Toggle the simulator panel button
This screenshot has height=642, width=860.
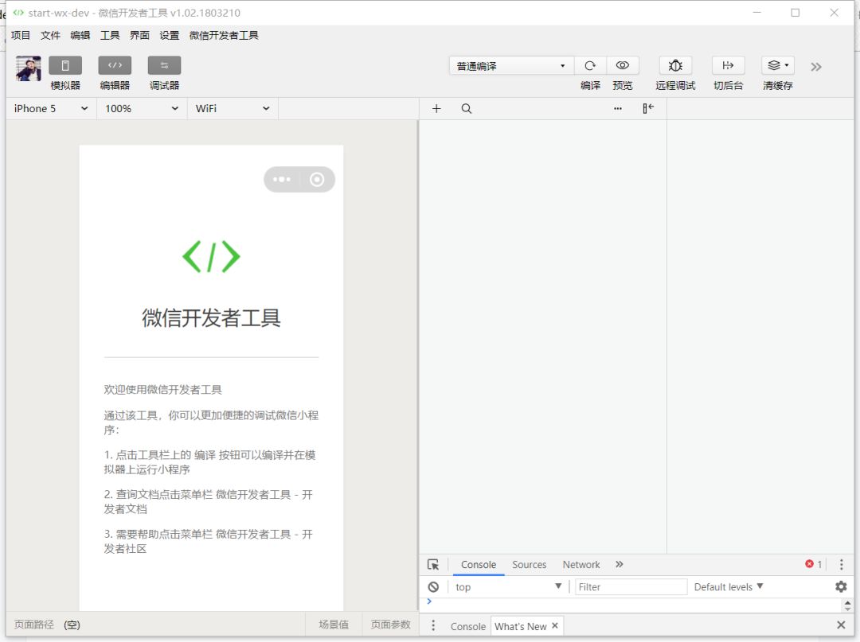pyautogui.click(x=65, y=66)
